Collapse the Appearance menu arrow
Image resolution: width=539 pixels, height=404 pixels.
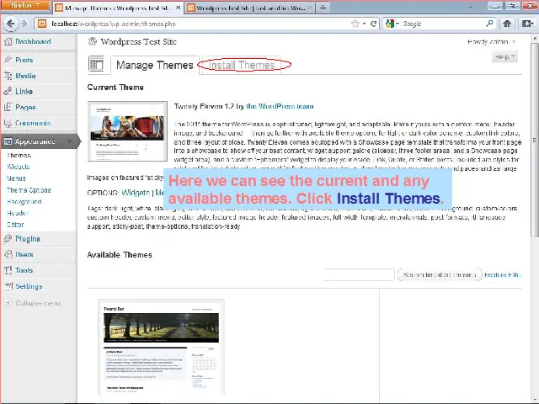[69, 141]
